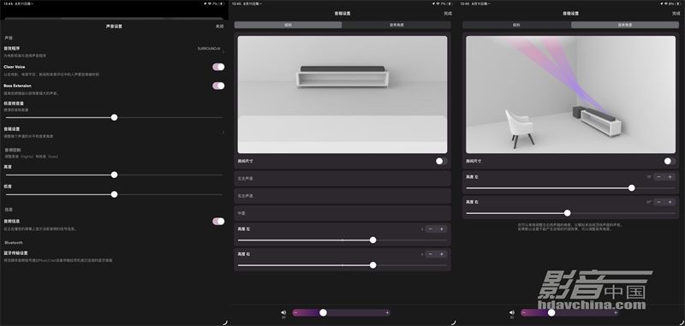Click the speaker volume icon in the middle panel

(x=283, y=312)
